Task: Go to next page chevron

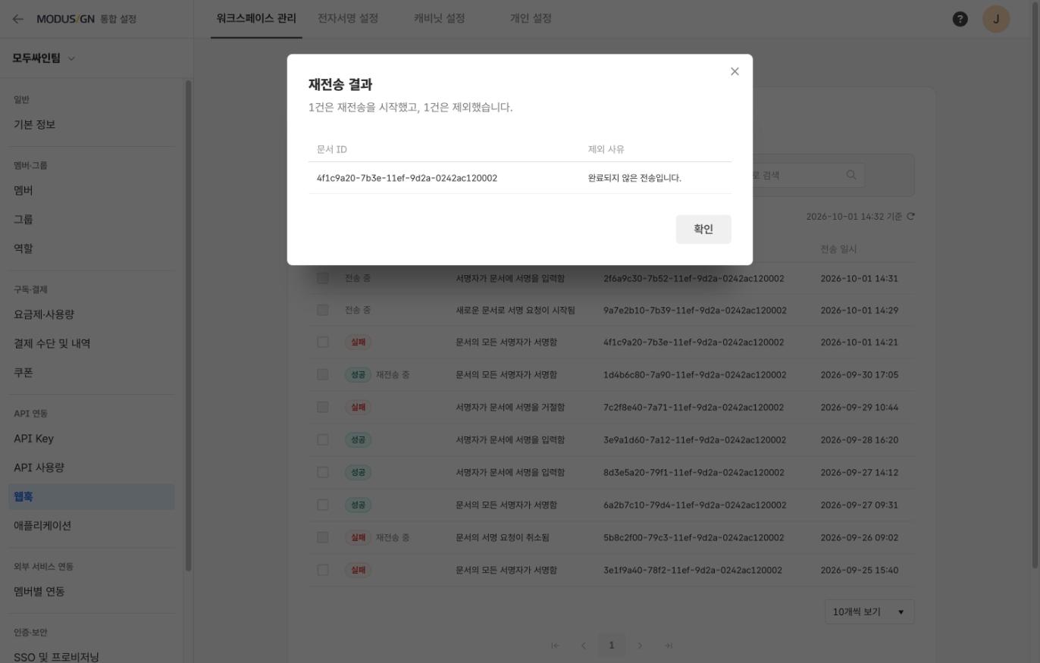Action: (x=640, y=646)
